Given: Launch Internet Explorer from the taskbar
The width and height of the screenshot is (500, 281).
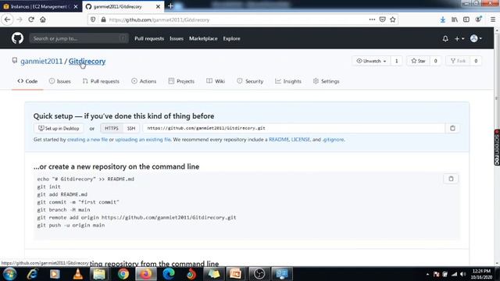Looking at the screenshot, I should coord(32,274).
